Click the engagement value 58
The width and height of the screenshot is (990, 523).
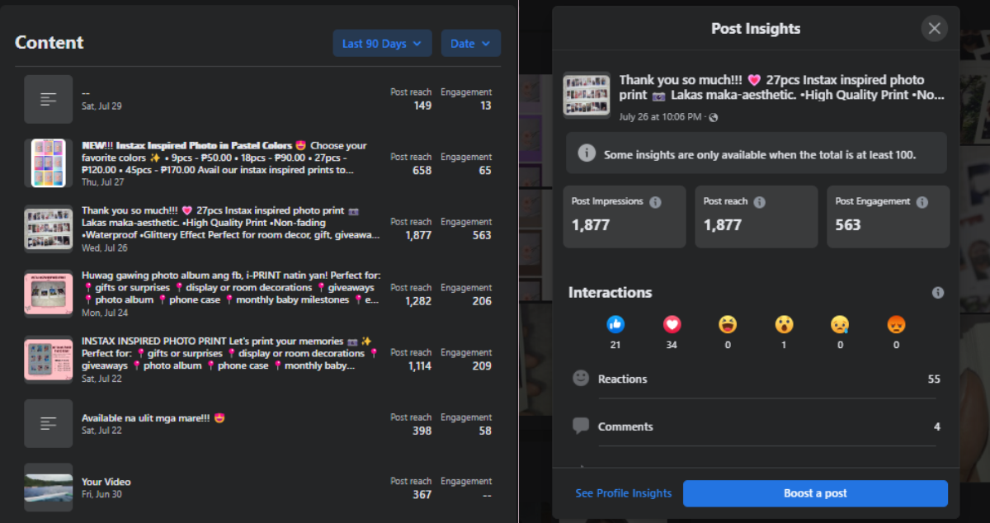[485, 431]
